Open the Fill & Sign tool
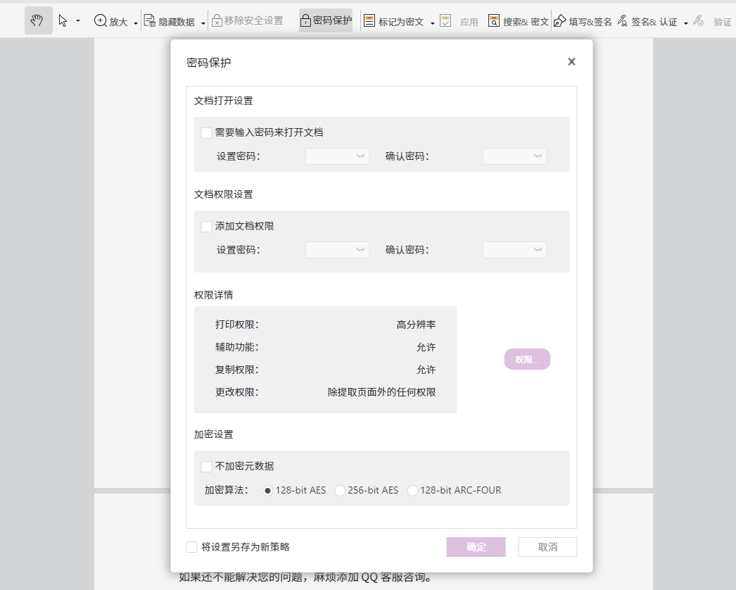Viewport: 736px width, 590px height. point(560,21)
